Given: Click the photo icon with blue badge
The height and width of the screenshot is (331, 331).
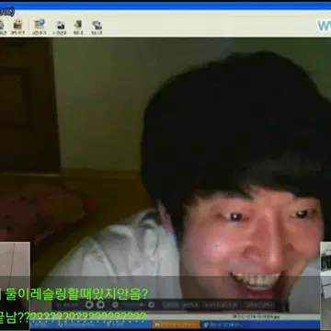Looking at the screenshot, I should pos(40,25).
